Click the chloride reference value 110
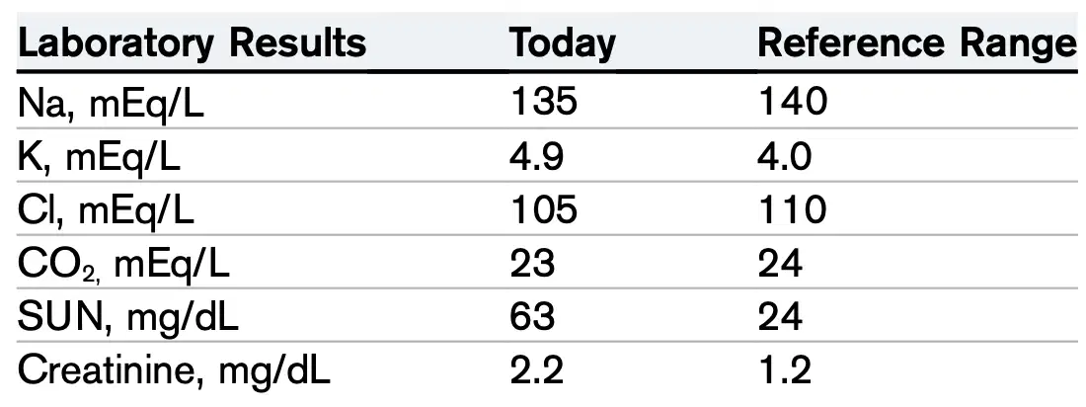1086x407 pixels. pos(793,208)
